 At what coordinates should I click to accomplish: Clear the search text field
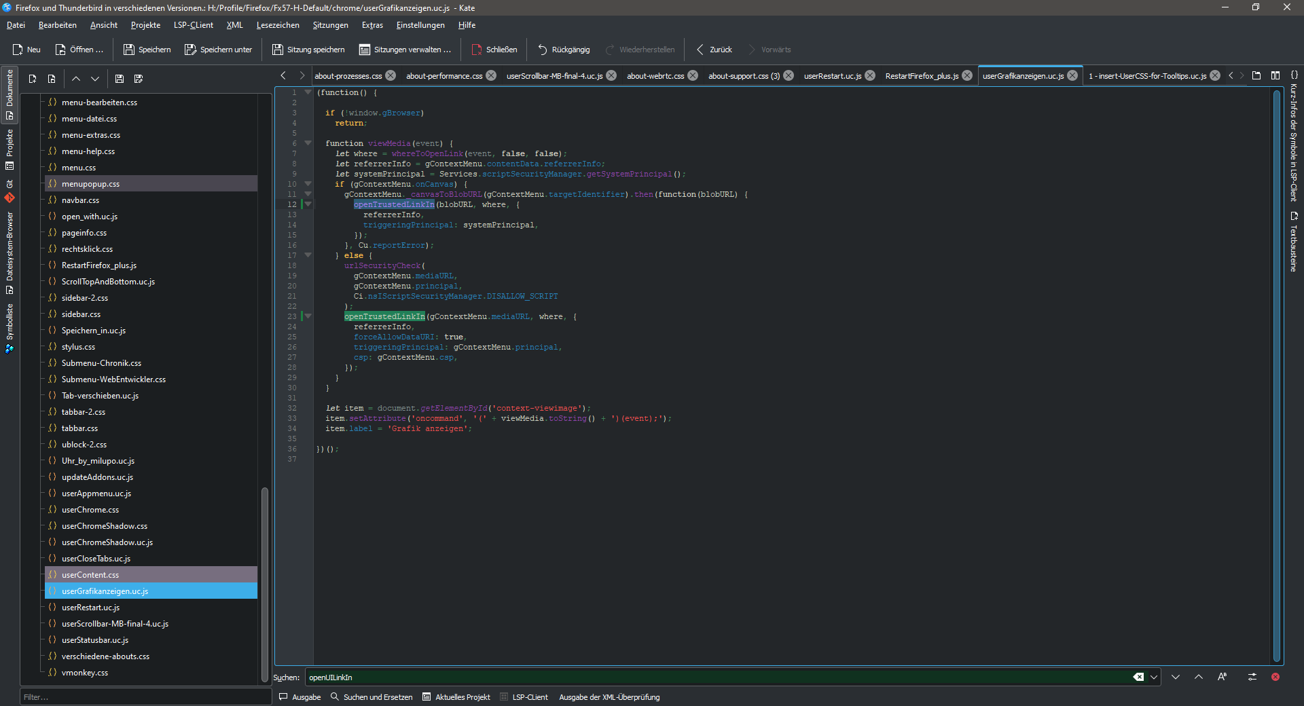tap(1138, 677)
